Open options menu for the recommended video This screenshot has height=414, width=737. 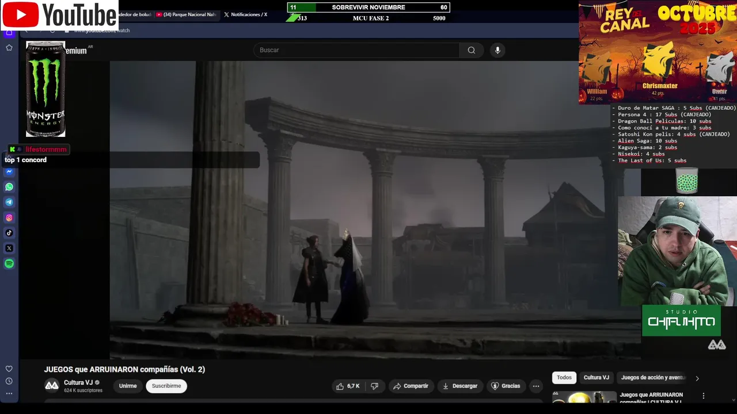tap(703, 396)
